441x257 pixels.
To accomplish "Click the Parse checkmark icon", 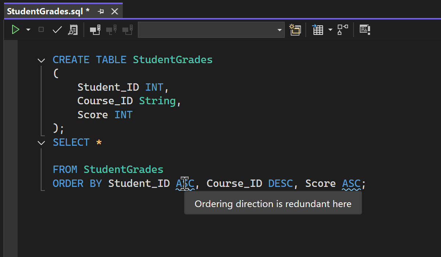I will pyautogui.click(x=57, y=30).
